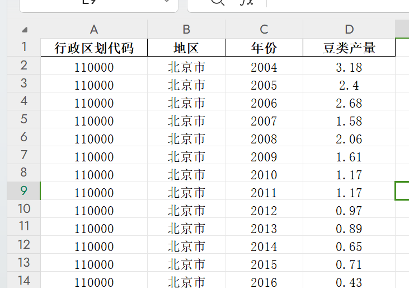
Task: Select column B header
Action: pyautogui.click(x=186, y=29)
